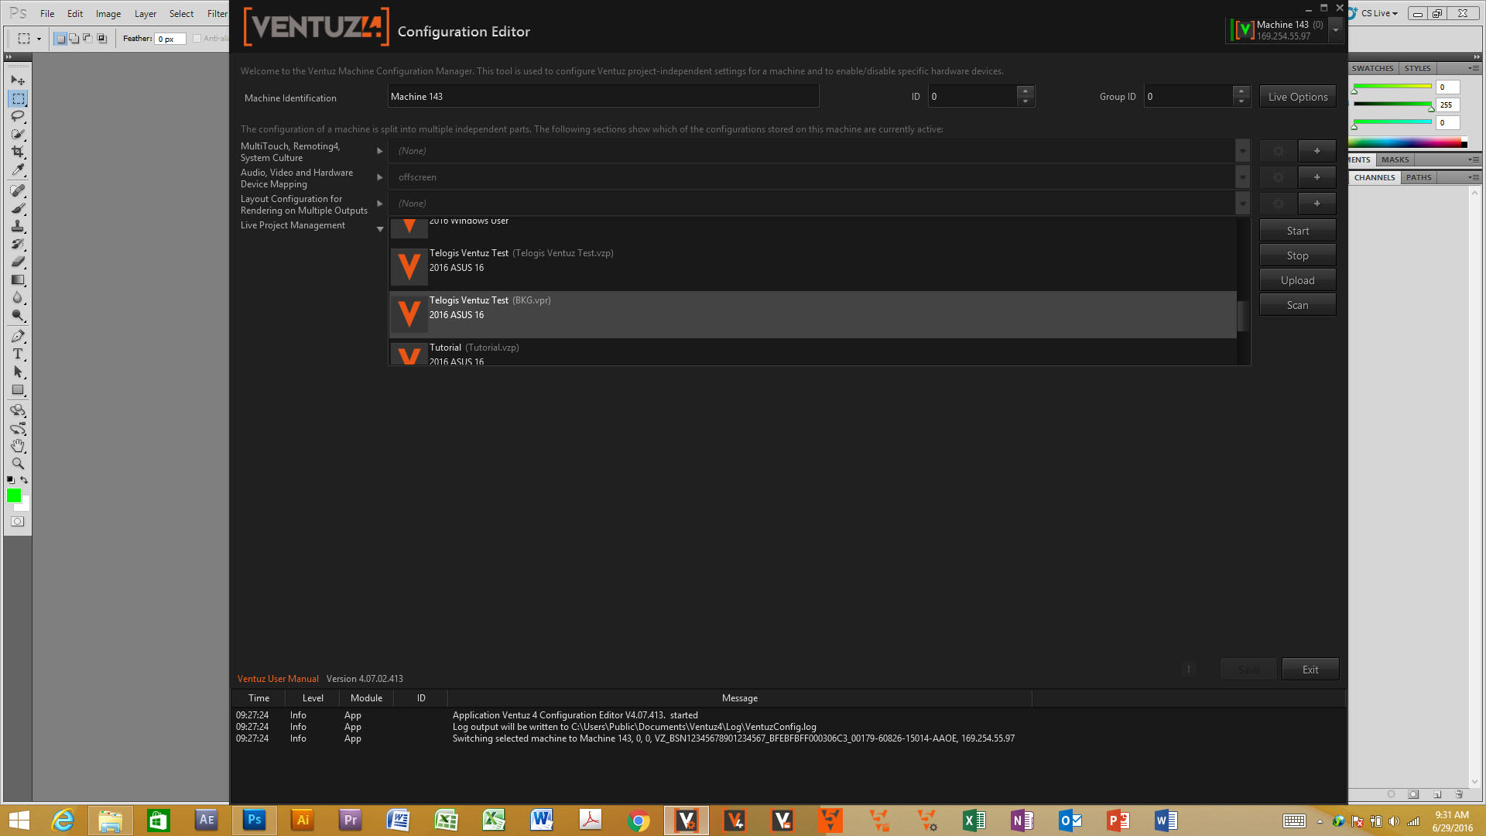The height and width of the screenshot is (836, 1486).
Task: Click the green foreground color swatch
Action: [x=14, y=495]
